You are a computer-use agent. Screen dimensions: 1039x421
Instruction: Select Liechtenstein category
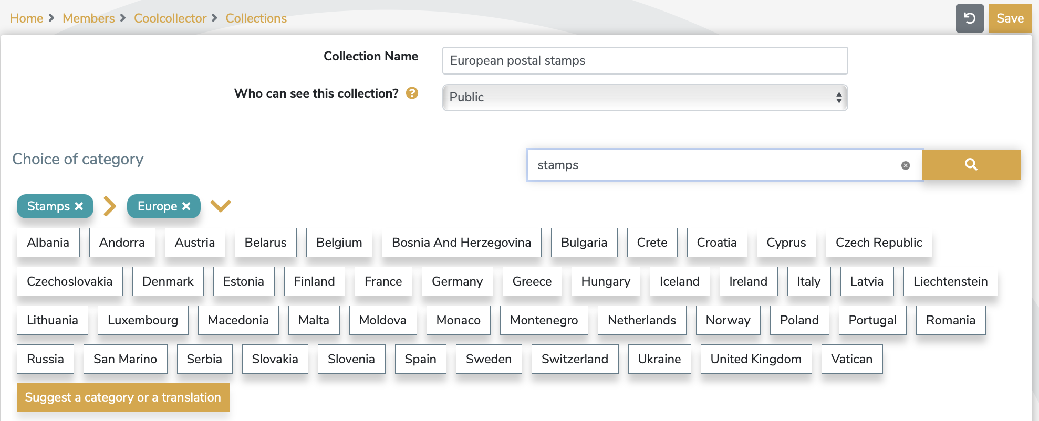tap(951, 281)
